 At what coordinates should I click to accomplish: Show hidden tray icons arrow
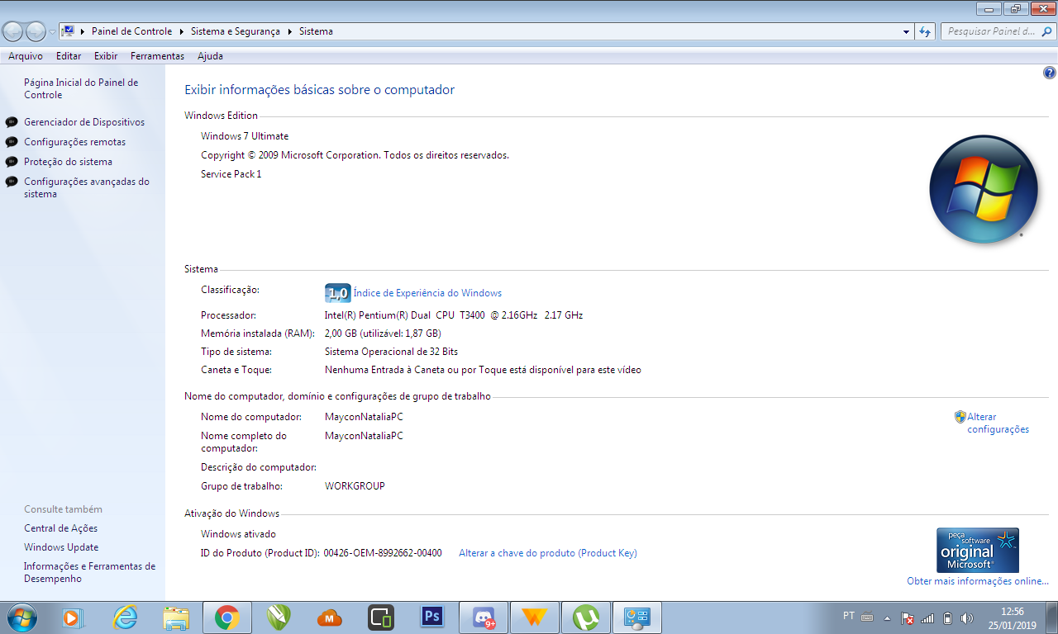click(888, 617)
